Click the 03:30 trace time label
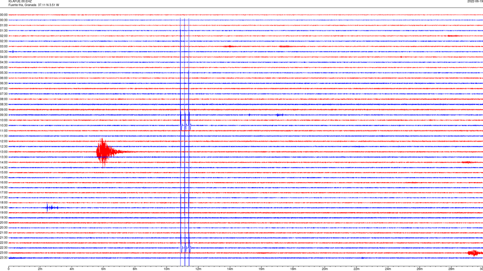483x271 pixels. 4,52
